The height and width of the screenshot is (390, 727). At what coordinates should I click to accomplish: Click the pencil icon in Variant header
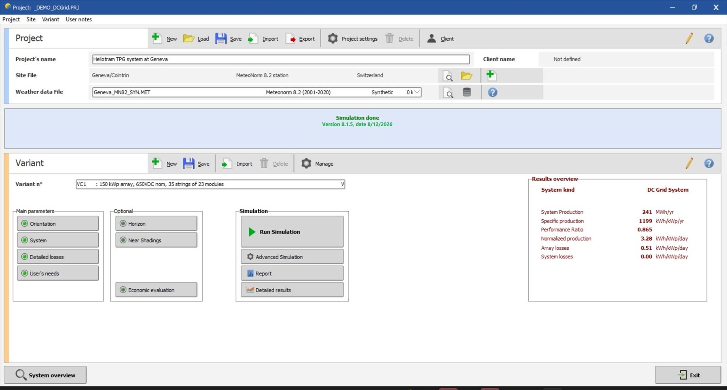click(689, 163)
